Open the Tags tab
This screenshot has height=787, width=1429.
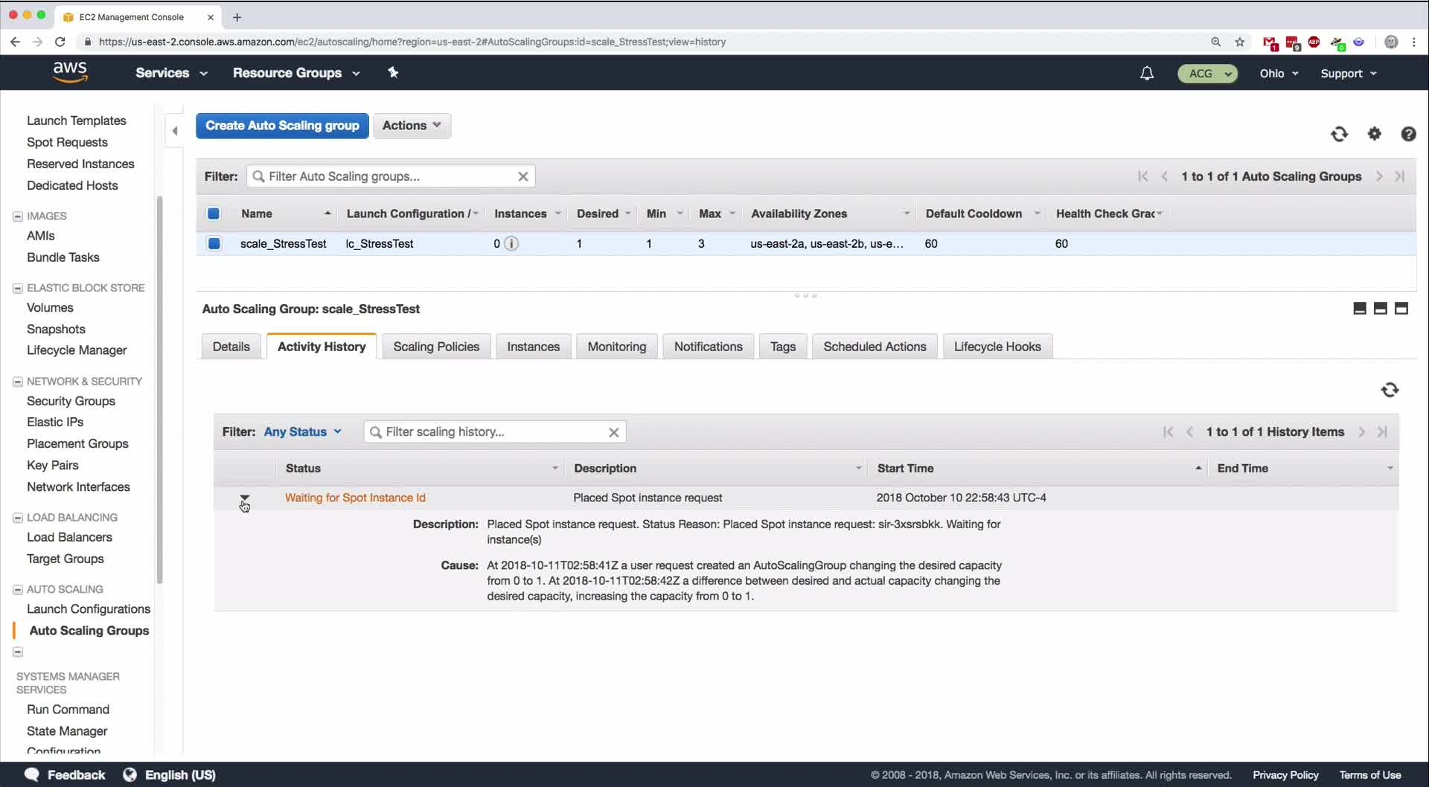point(782,347)
